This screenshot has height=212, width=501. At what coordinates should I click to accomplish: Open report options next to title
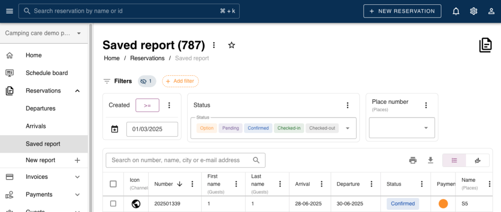214,45
